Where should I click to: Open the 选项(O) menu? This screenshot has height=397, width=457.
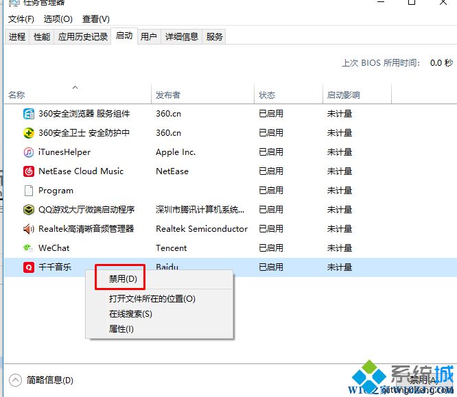click(58, 19)
